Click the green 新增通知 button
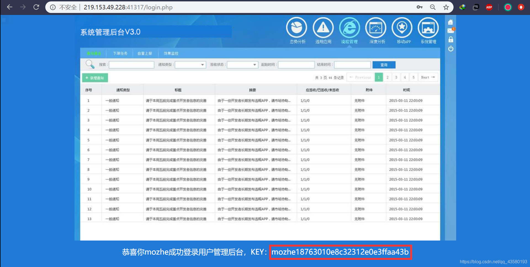530x267 pixels. click(95, 78)
